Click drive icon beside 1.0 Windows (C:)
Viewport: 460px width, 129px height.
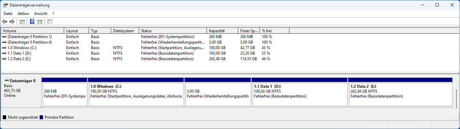(4, 48)
